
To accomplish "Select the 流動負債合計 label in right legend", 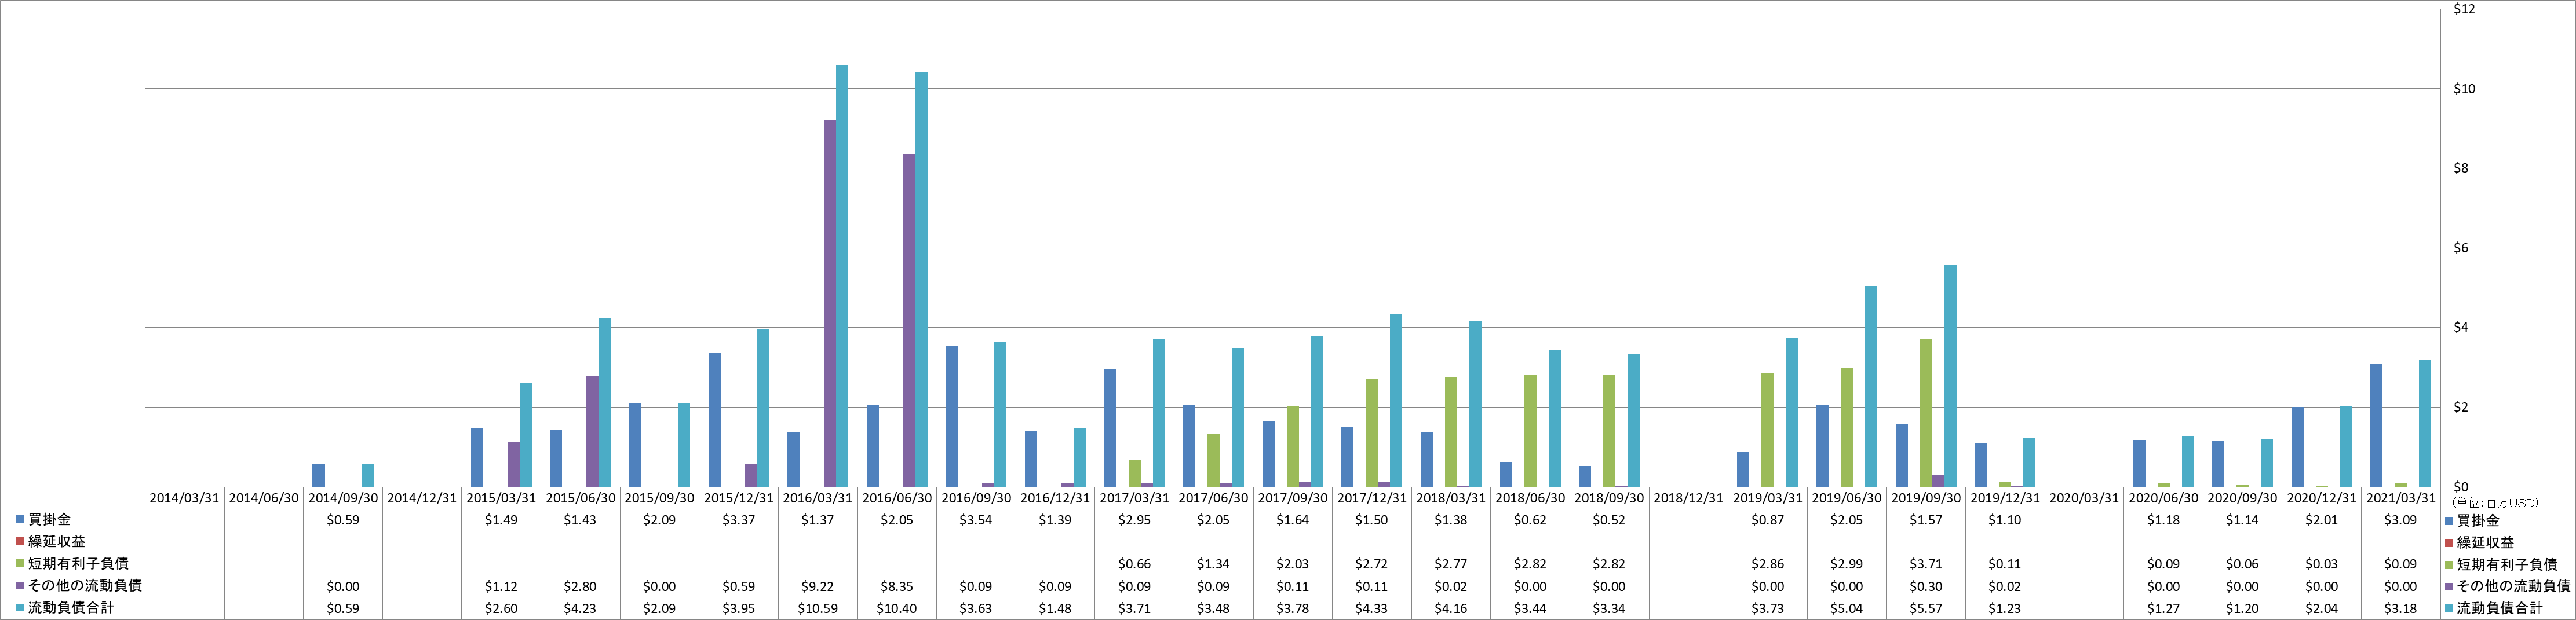I will coord(2499,609).
